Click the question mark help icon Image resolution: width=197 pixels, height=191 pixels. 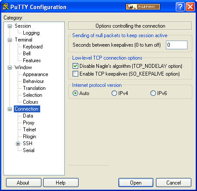(180, 7)
